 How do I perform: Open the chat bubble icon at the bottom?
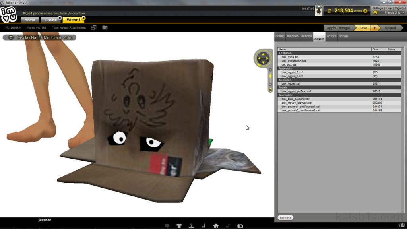tap(168, 225)
